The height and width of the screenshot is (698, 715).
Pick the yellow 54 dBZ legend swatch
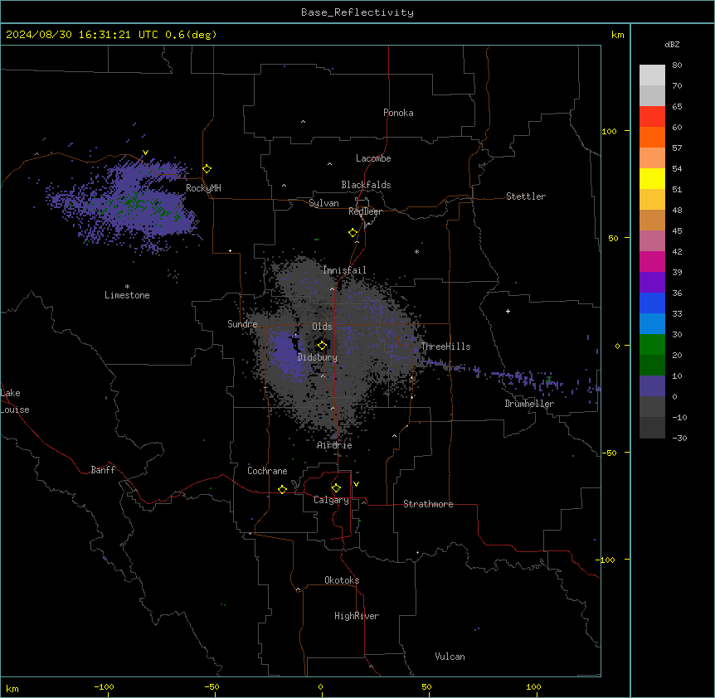click(652, 178)
